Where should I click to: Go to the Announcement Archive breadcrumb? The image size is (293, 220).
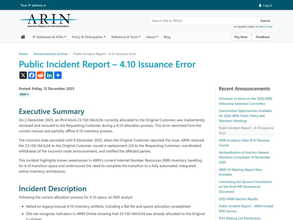(50, 54)
